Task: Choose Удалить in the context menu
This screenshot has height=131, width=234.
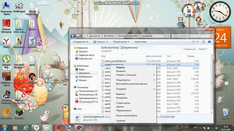Action: tap(133, 107)
